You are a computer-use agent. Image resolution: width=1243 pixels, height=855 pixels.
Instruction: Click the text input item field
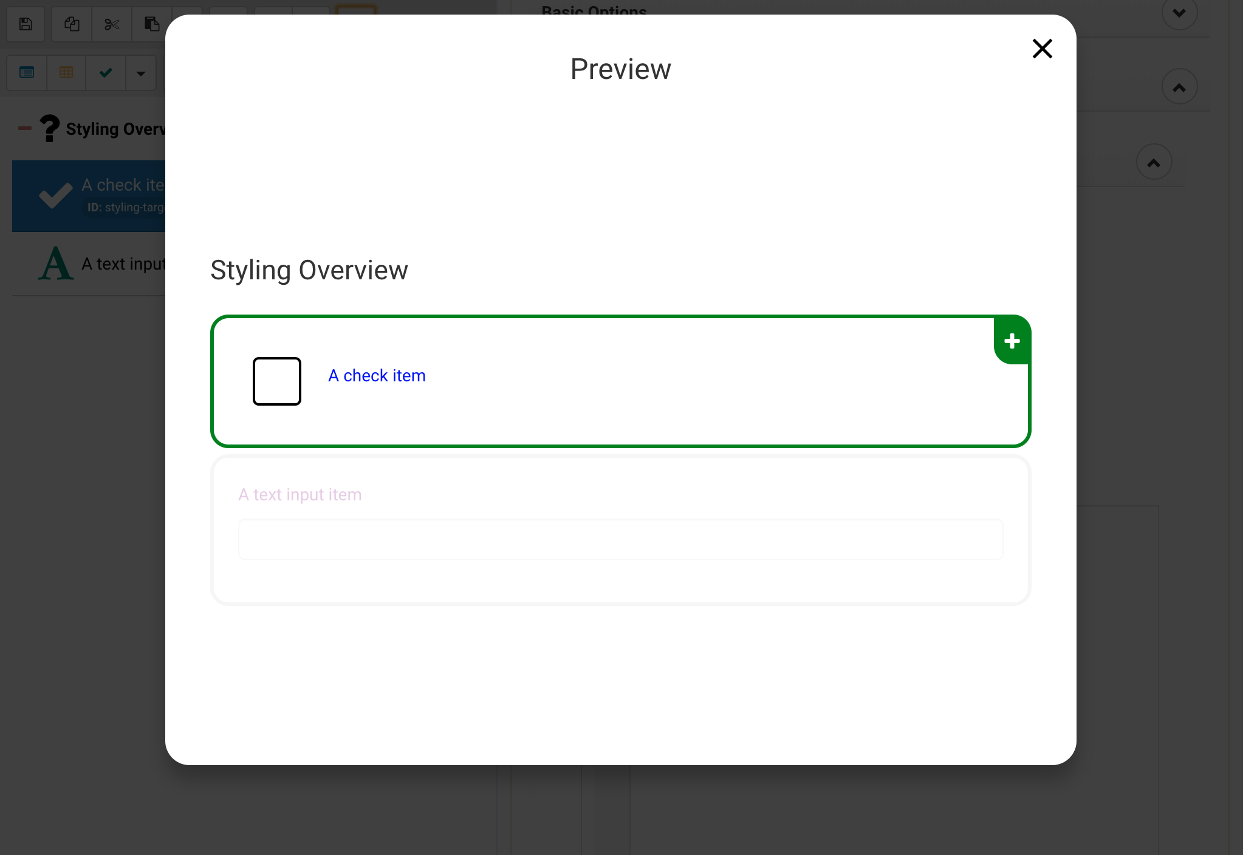point(620,539)
